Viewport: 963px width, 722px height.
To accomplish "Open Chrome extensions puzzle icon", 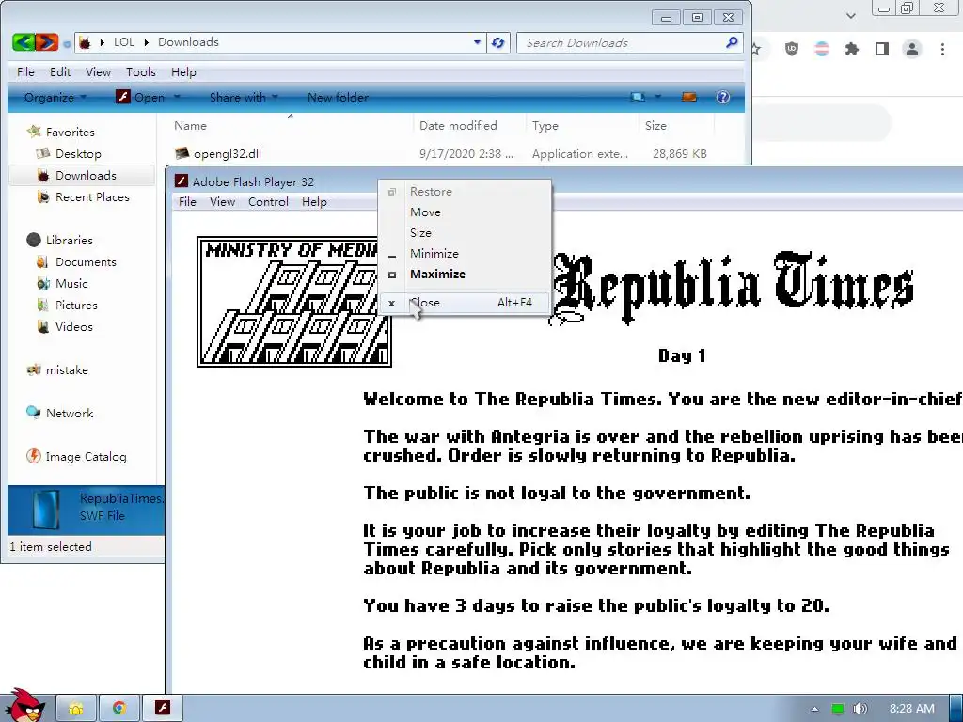I will (x=851, y=49).
